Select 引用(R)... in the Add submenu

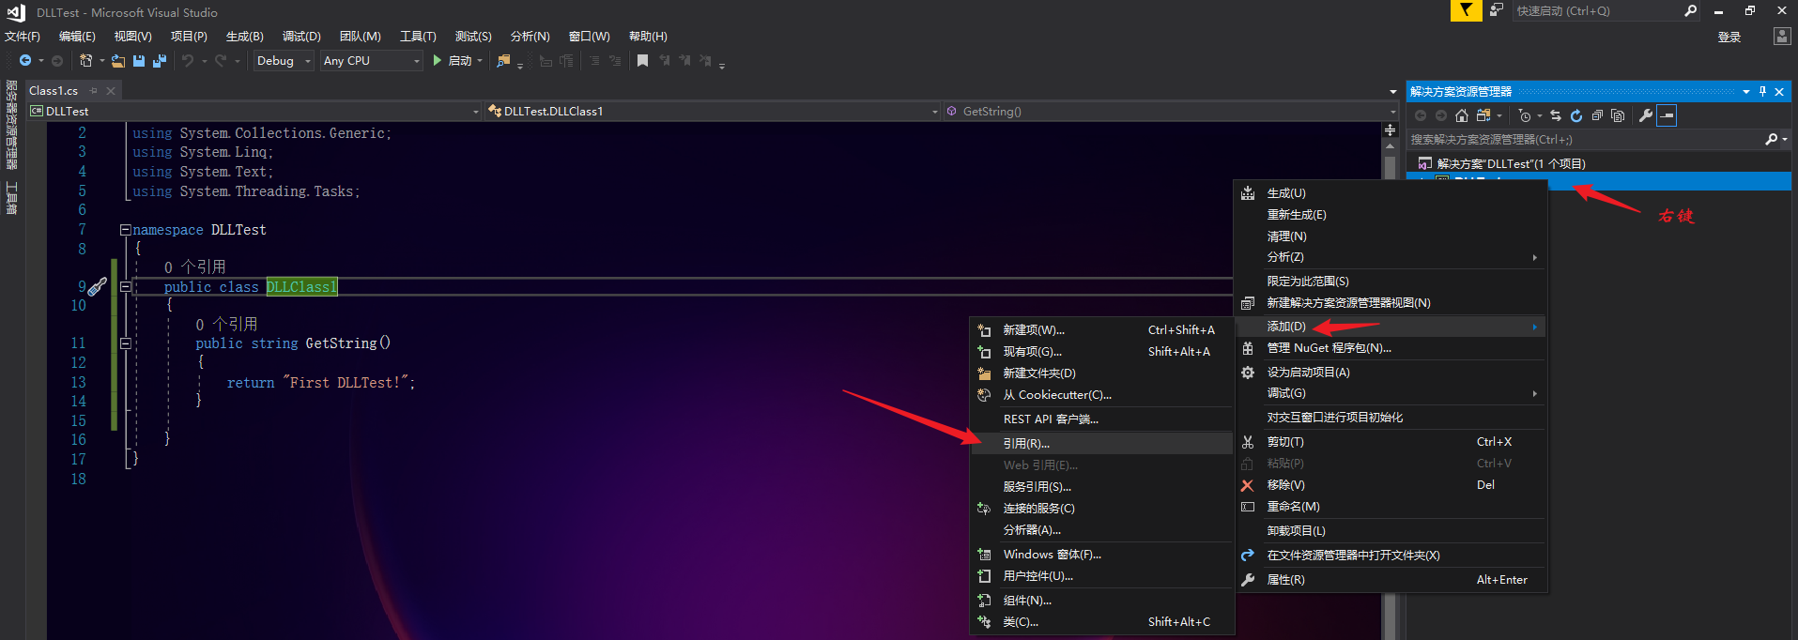pos(1101,443)
